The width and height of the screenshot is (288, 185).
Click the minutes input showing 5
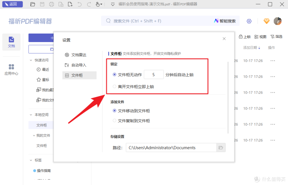pos(154,75)
